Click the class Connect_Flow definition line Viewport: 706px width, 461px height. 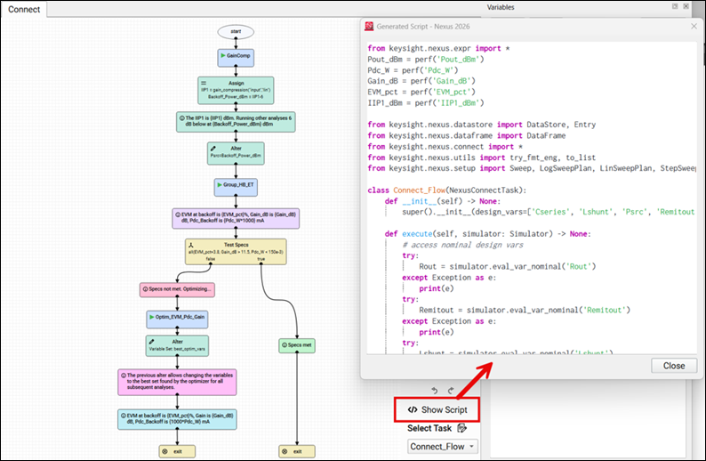[x=446, y=190]
